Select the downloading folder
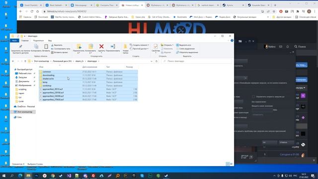The height and width of the screenshot is (179, 318). click(88, 75)
